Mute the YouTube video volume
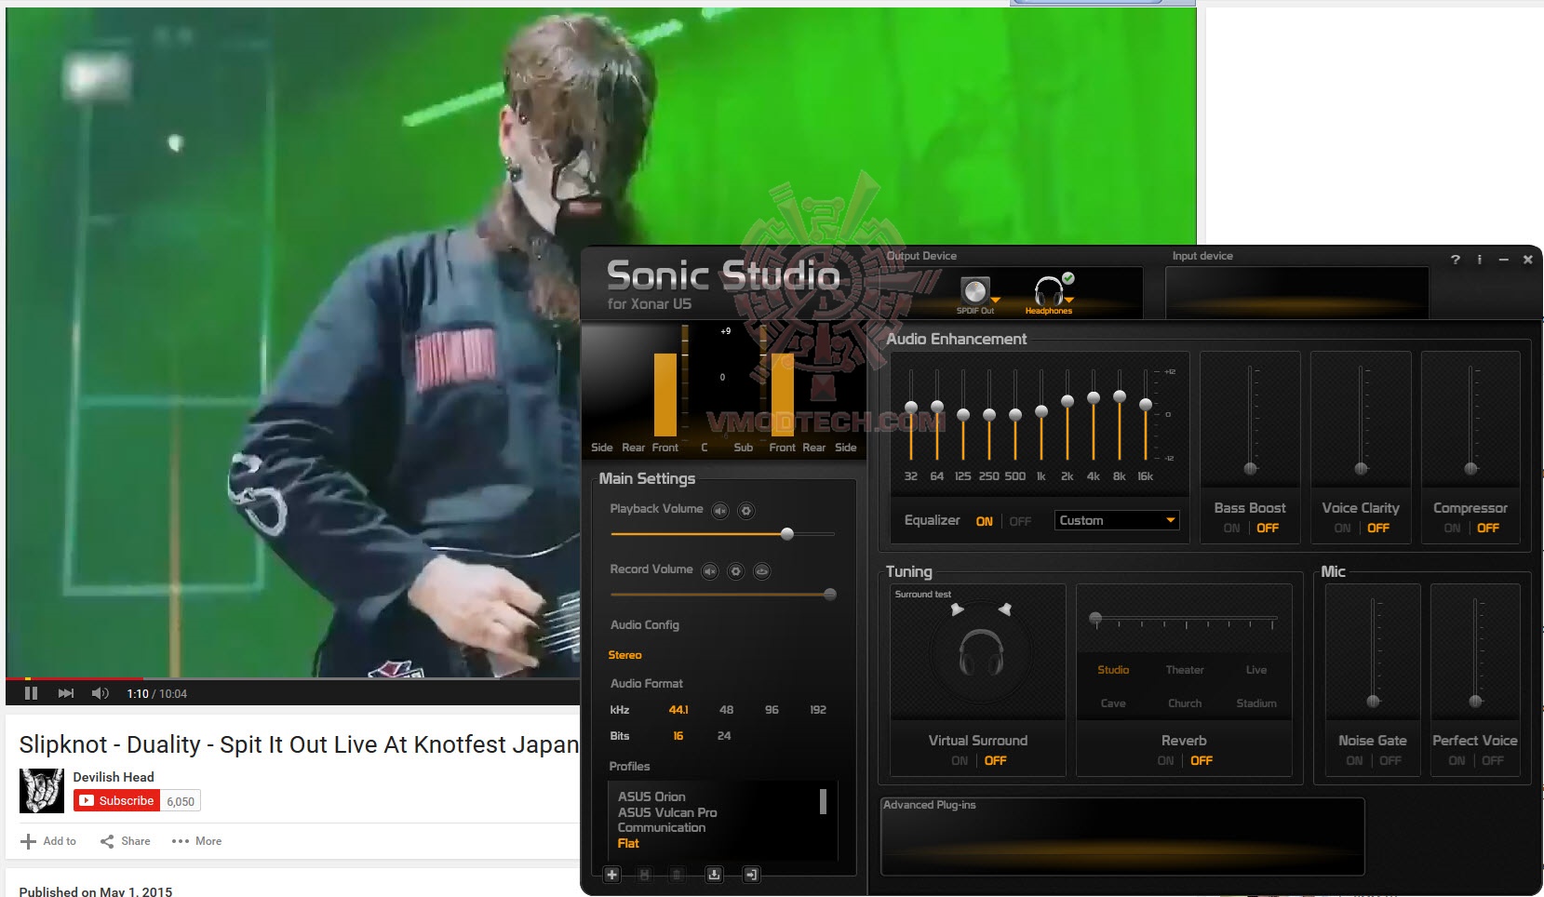The width and height of the screenshot is (1544, 897). (x=100, y=693)
